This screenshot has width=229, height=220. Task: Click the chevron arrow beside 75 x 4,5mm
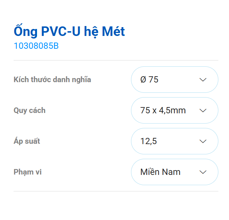pyautogui.click(x=203, y=110)
